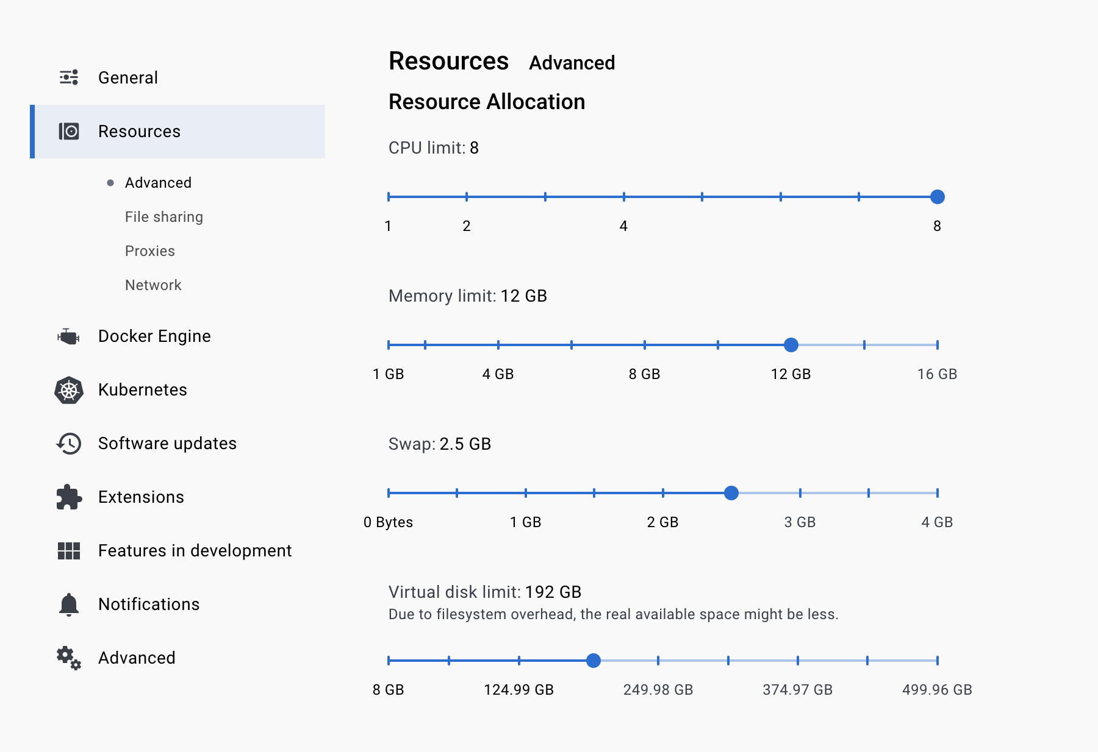Click the 'Resources' page title
Viewport: 1098px width, 752px height.
click(x=449, y=62)
